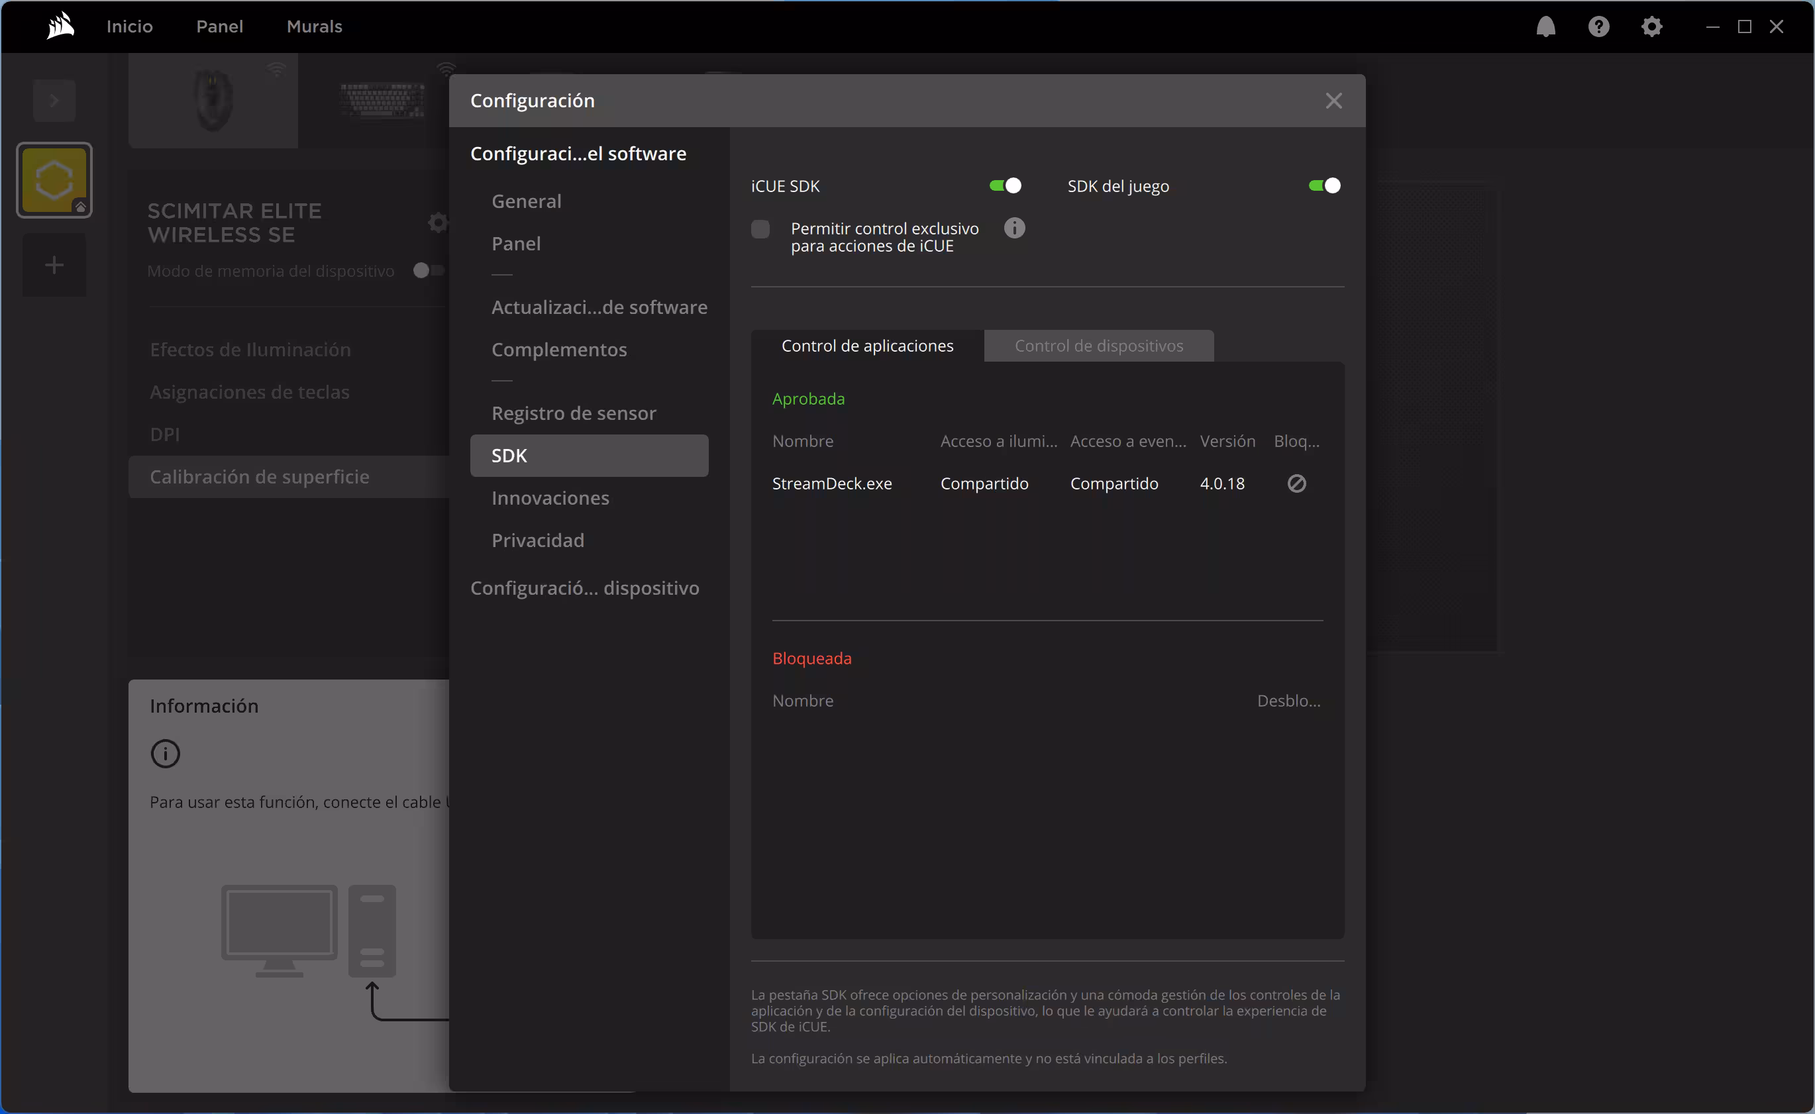This screenshot has width=1815, height=1114.
Task: Expand Configuració... dispositivo section
Action: click(585, 588)
